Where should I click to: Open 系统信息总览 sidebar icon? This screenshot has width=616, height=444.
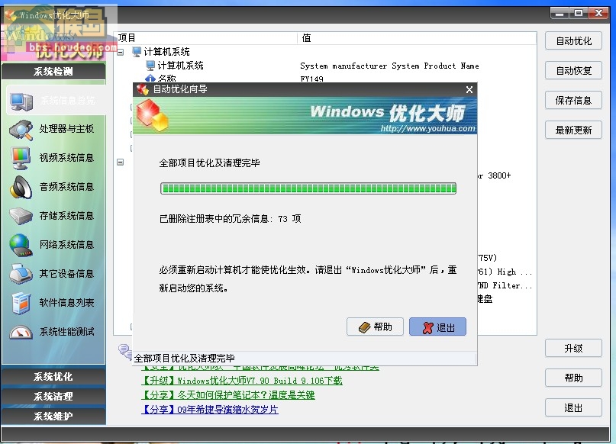pos(21,101)
